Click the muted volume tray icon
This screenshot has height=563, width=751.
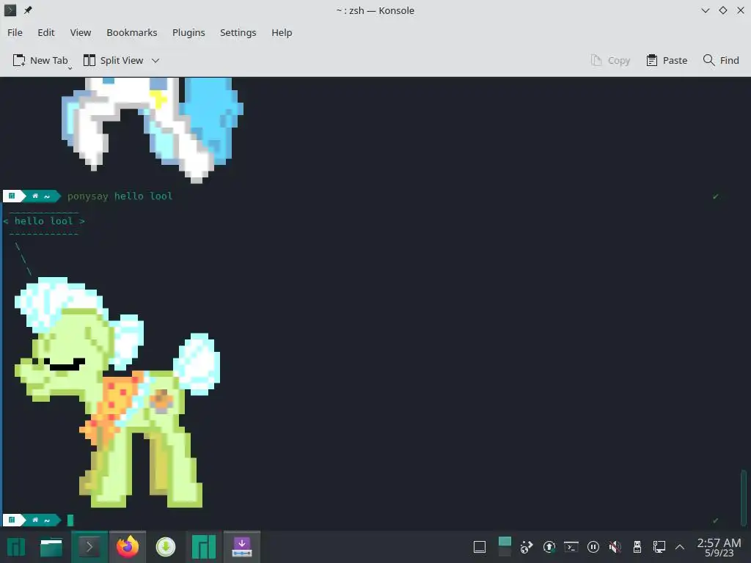615,547
